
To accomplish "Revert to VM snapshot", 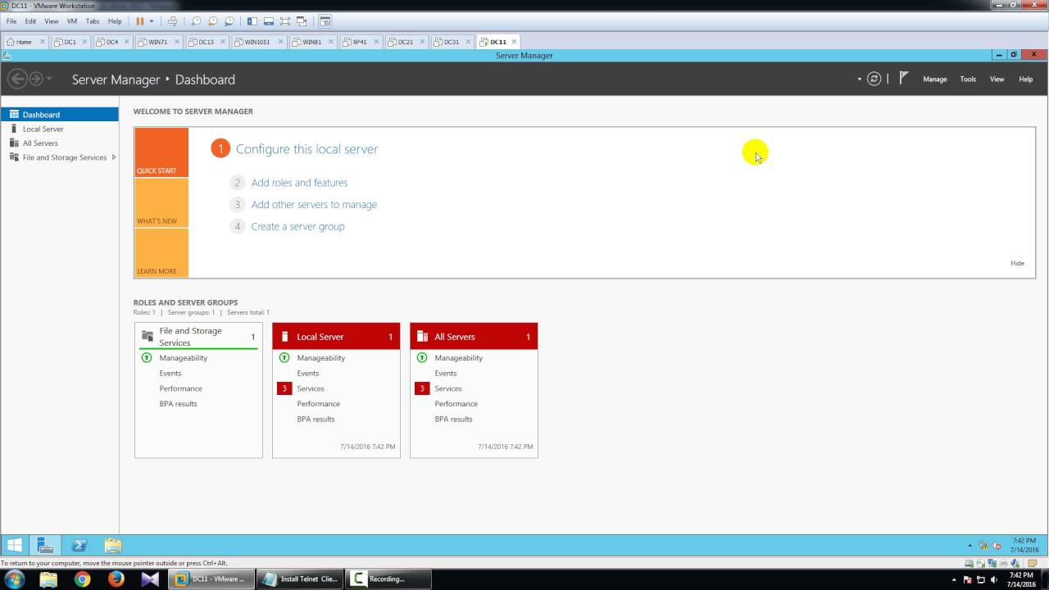I will click(212, 21).
